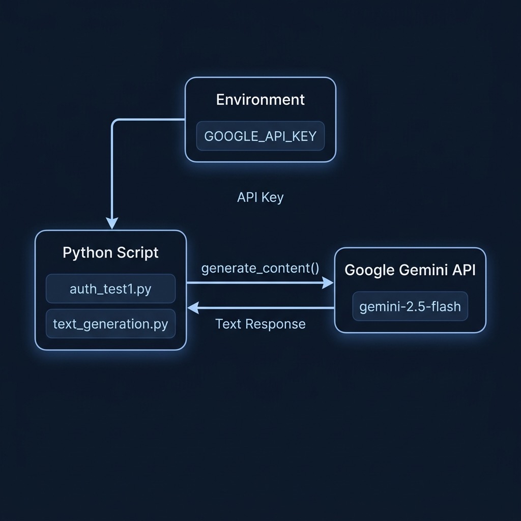The width and height of the screenshot is (521, 521).
Task: Click the 'Text Response' label
Action: pyautogui.click(x=260, y=324)
